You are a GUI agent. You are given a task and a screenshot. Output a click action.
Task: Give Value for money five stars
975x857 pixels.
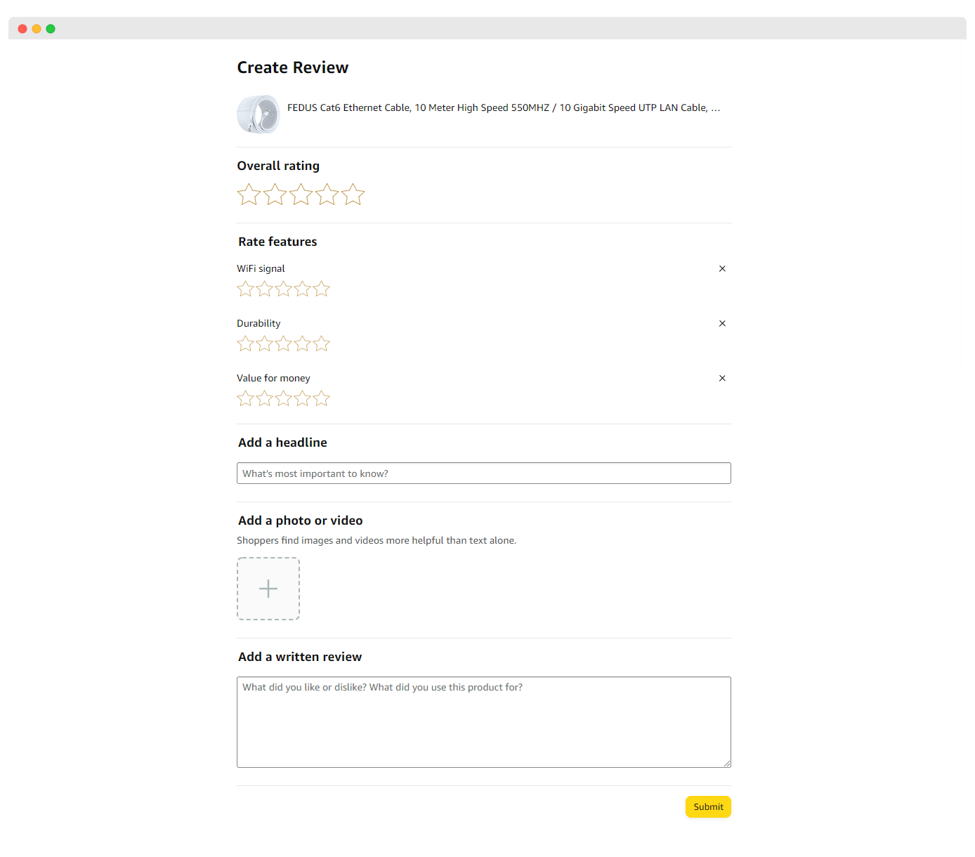click(321, 398)
